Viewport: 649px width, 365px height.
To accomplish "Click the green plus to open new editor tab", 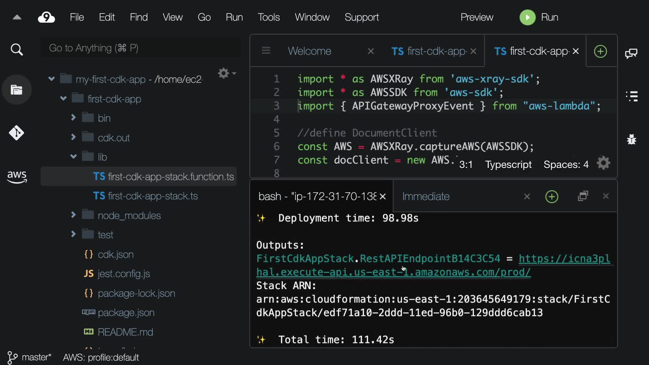I will click(x=600, y=51).
